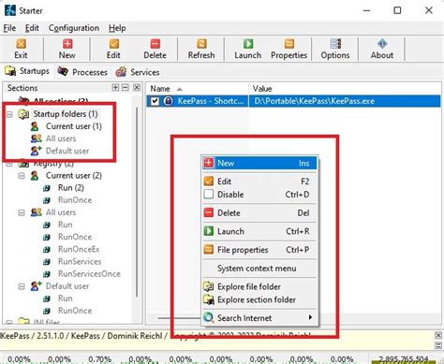This screenshot has width=444, height=364.
Task: Select Current user (2) under Registry
Action: coord(74,176)
